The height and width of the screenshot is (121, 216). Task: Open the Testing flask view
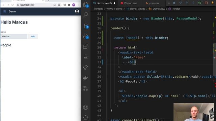[85, 57]
